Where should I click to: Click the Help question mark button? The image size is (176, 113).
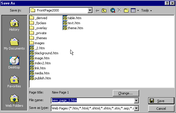click(x=167, y=3)
